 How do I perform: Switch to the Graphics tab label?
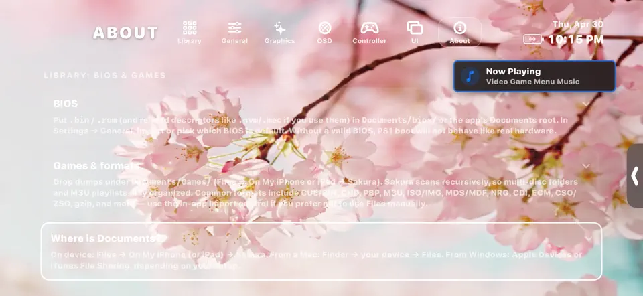(x=280, y=41)
